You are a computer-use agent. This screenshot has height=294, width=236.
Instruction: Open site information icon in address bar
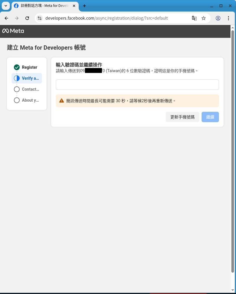pos(40,18)
